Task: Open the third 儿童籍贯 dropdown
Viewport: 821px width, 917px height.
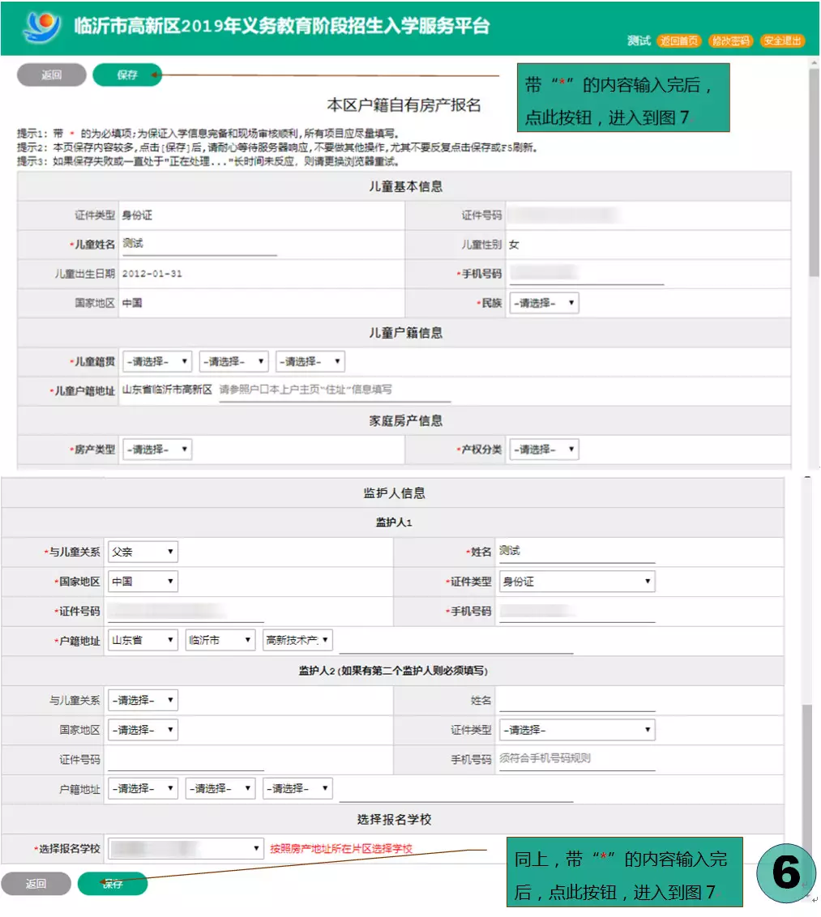Action: tap(310, 361)
